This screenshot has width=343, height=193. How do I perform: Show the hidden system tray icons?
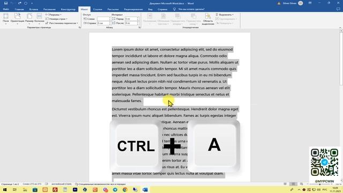tap(299, 190)
